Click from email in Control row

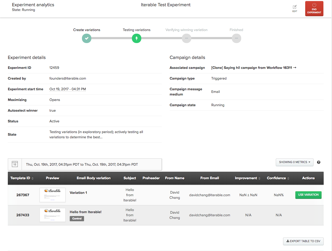(210, 215)
